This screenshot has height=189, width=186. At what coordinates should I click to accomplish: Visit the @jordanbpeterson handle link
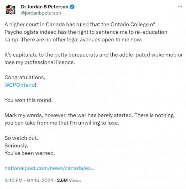(x=41, y=13)
